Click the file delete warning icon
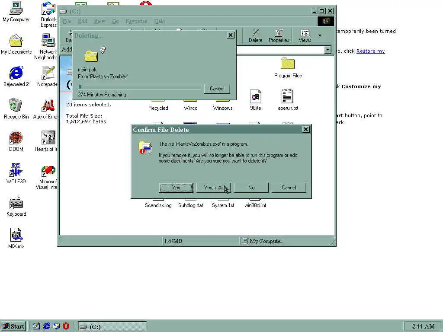This screenshot has height=332, width=443. point(145,147)
